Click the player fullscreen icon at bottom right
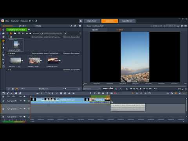Image resolution: width=188 pixels, height=141 pixels. point(186,89)
